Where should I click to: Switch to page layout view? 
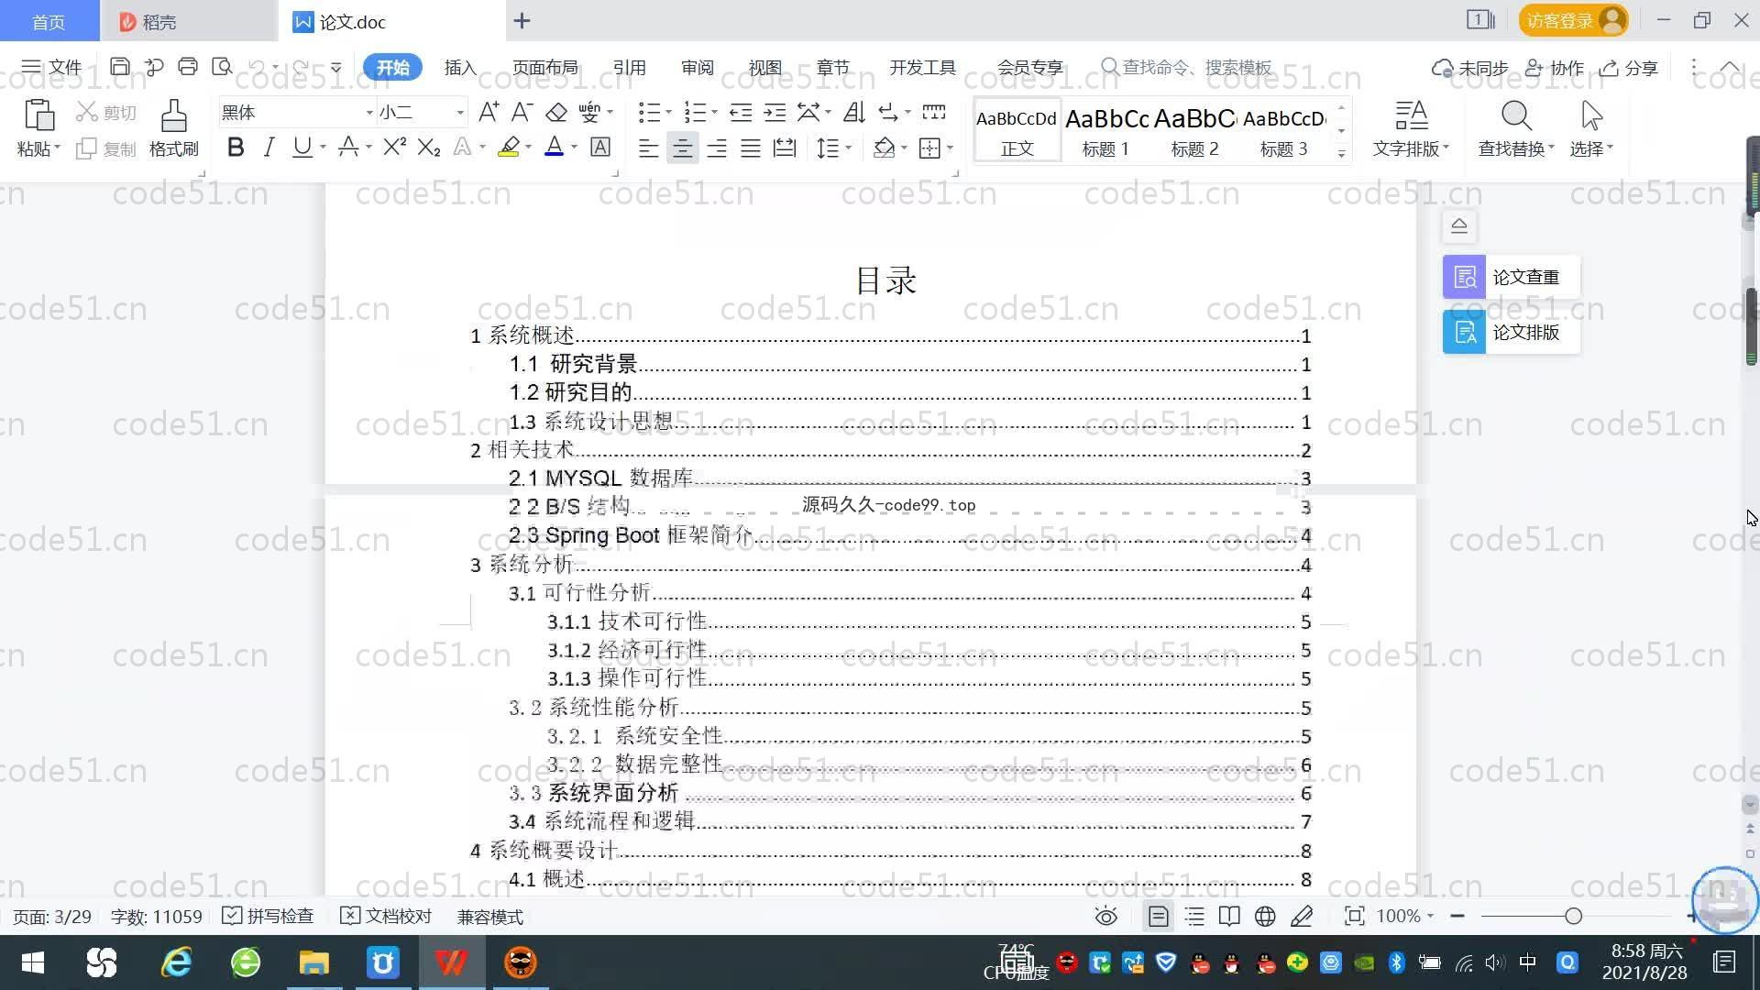(x=1158, y=917)
